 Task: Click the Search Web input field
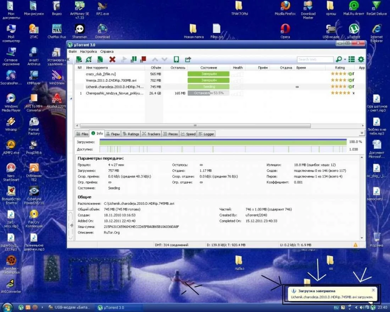coord(315,60)
